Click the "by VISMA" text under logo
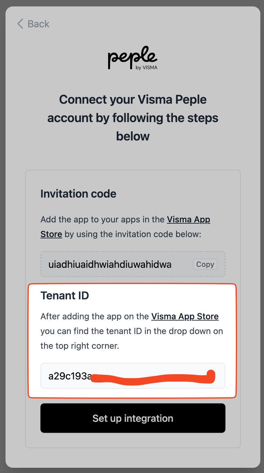This screenshot has width=264, height=473. [146, 67]
